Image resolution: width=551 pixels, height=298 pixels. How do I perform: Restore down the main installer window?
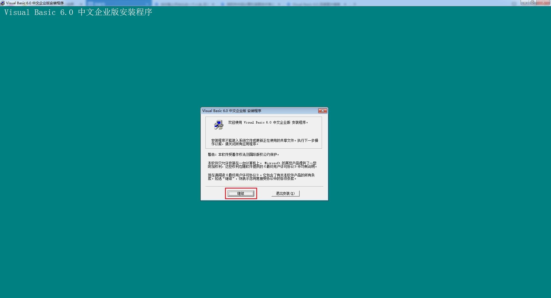532,3
